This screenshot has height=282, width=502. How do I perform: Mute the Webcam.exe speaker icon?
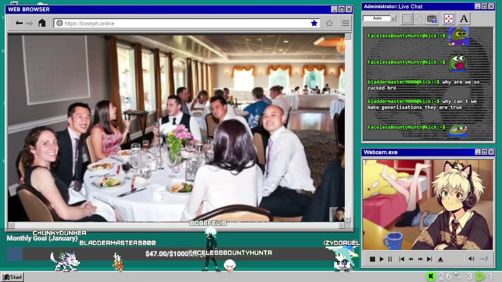point(471,259)
